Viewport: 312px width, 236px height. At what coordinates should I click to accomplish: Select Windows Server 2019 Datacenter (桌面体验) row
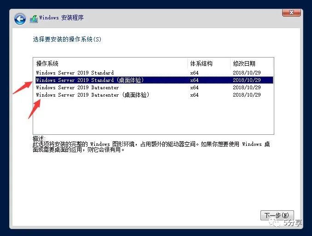pos(154,95)
